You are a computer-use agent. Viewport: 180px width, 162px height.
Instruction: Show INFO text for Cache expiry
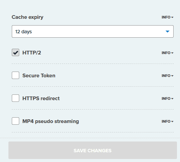tap(168, 17)
